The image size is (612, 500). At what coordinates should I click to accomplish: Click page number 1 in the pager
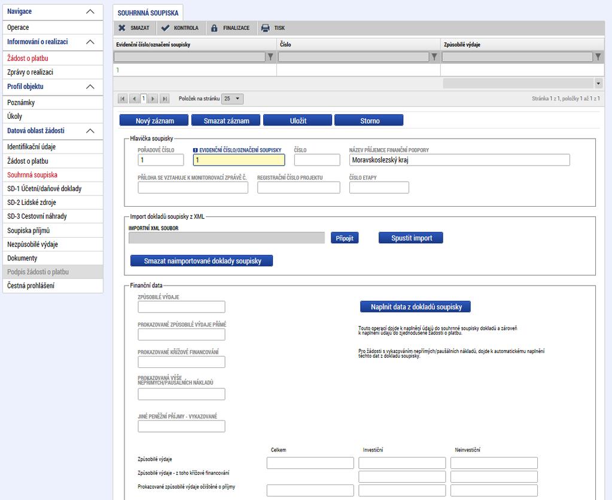pos(144,99)
